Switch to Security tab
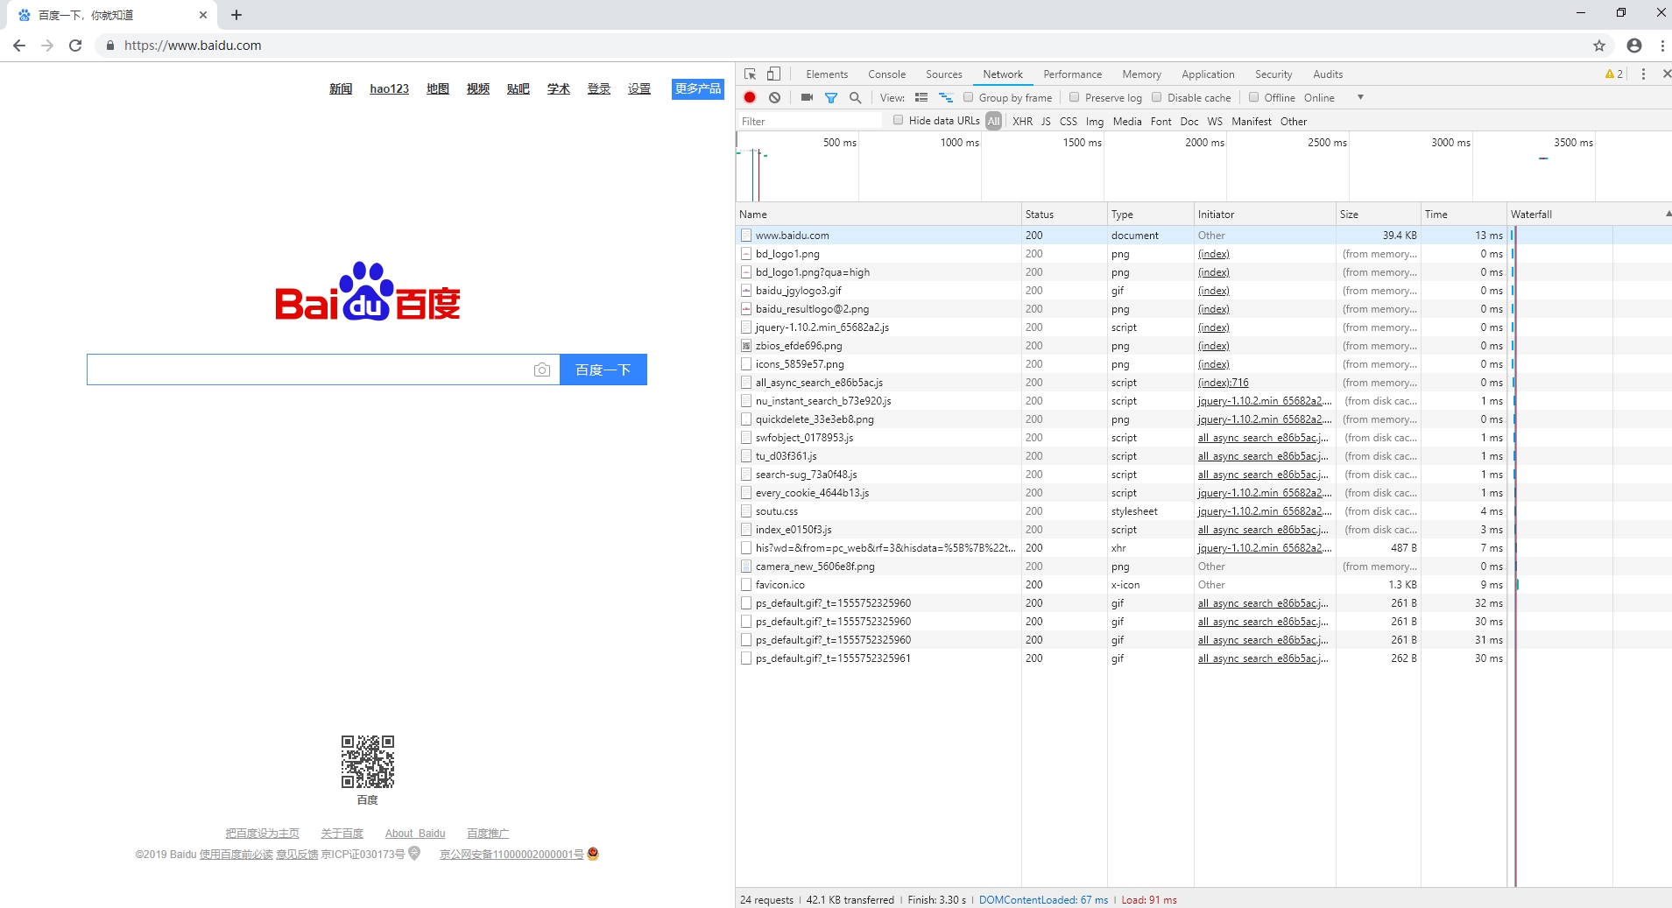1672x908 pixels. [x=1273, y=74]
